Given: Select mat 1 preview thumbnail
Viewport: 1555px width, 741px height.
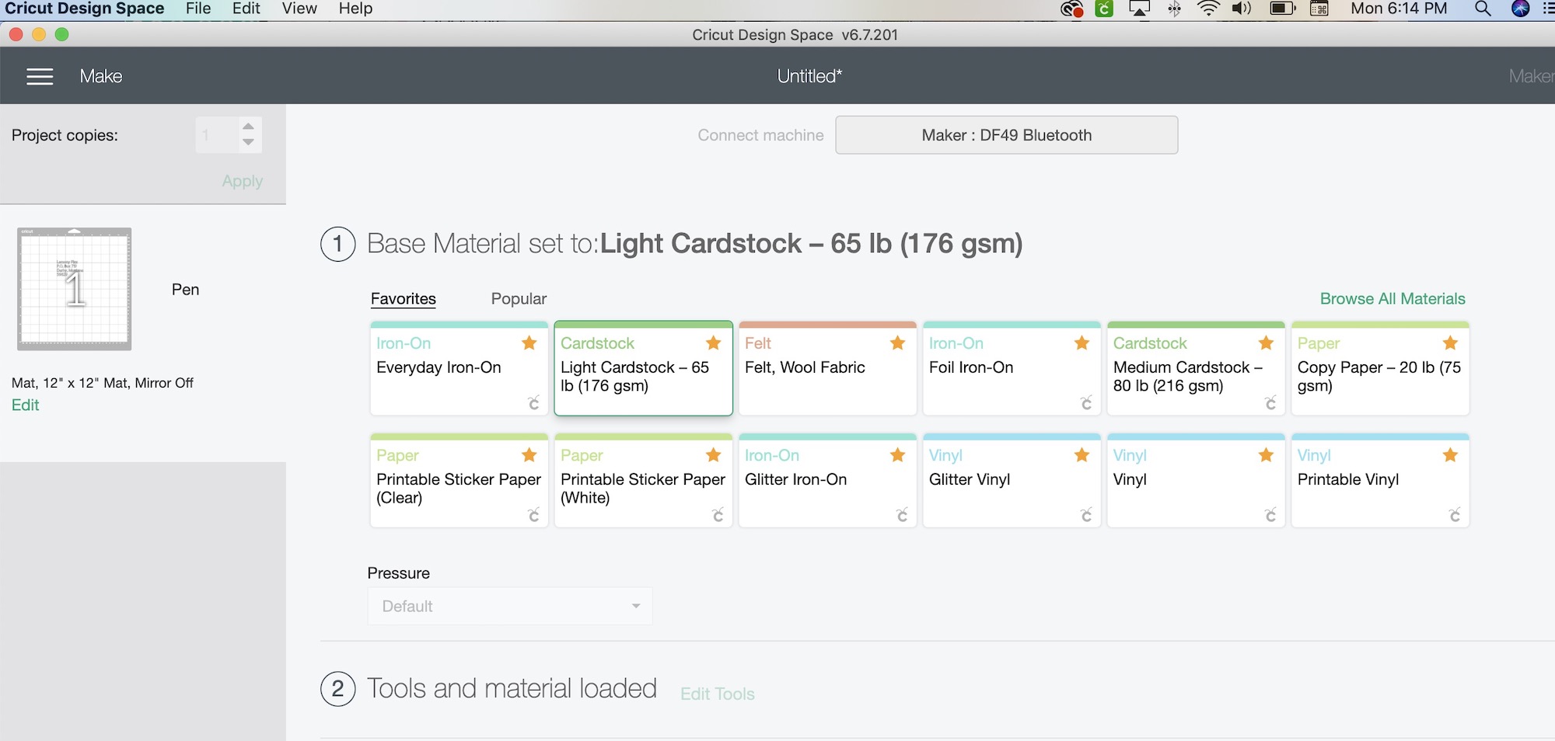Looking at the screenshot, I should click(75, 289).
